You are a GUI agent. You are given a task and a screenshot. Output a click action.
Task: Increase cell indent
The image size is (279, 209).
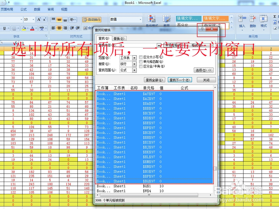tap(78, 28)
